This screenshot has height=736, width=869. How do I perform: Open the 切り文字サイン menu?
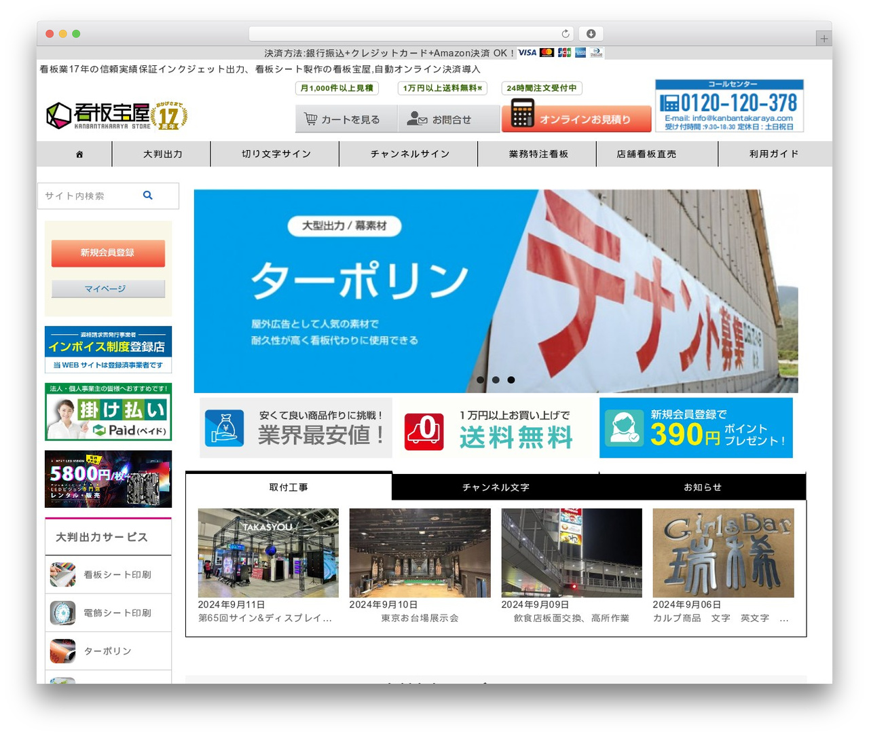tap(275, 154)
